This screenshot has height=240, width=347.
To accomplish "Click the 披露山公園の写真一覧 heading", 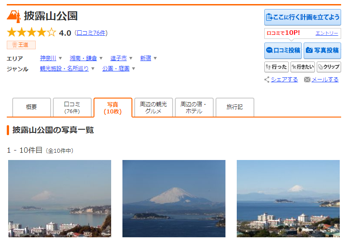I will [53, 130].
